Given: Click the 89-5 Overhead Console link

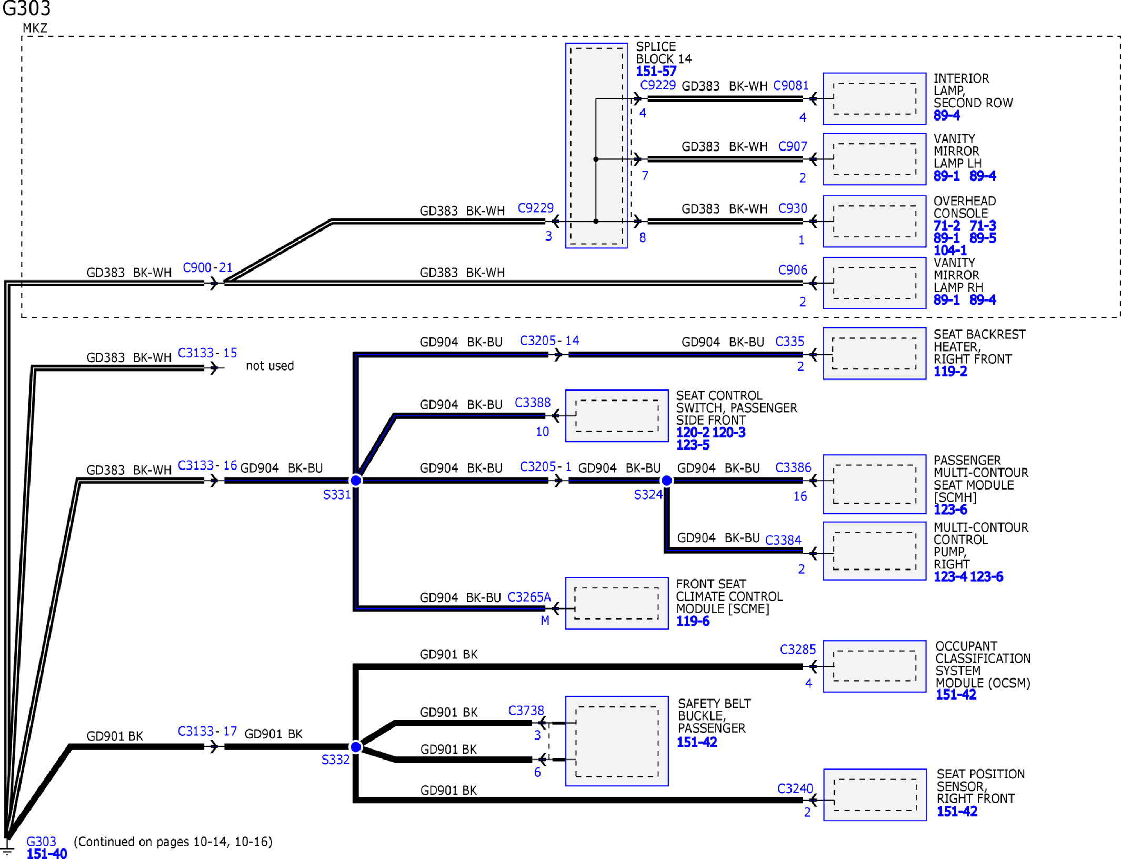Looking at the screenshot, I should [x=983, y=238].
